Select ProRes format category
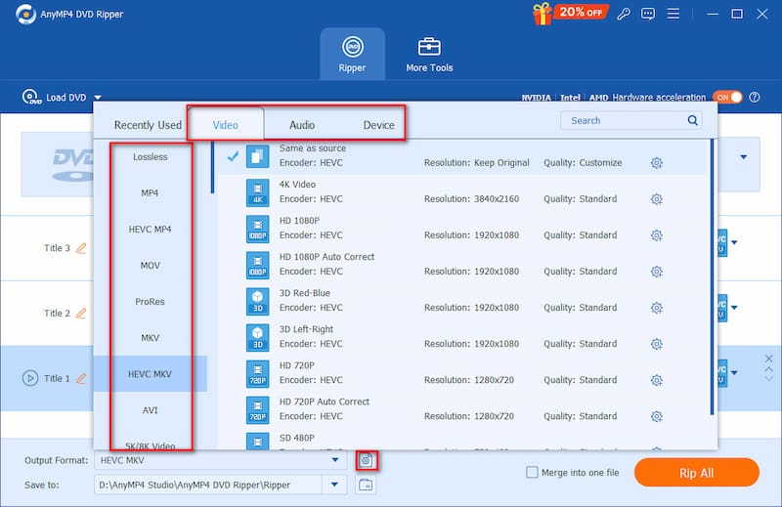Screen dimensions: 782x507 point(150,302)
